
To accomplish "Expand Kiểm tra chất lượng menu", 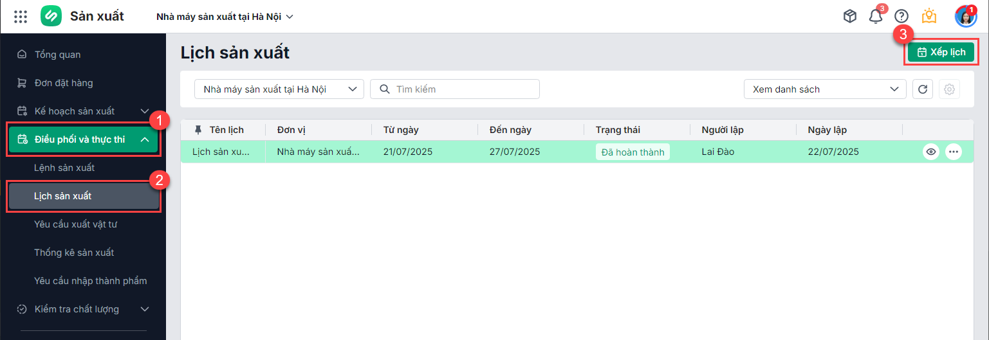I will (83, 309).
